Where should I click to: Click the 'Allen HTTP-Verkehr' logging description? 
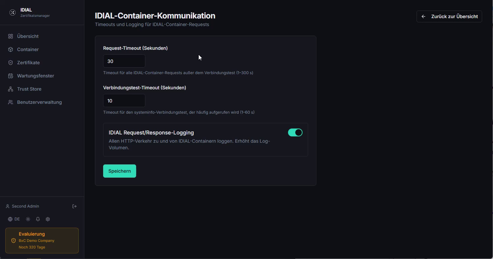[189, 144]
